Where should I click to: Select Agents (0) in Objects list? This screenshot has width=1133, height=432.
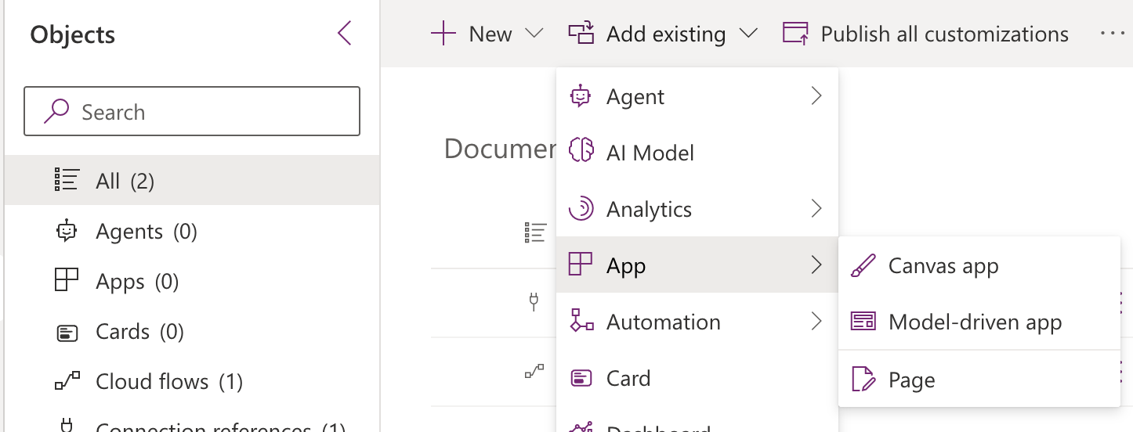(146, 232)
